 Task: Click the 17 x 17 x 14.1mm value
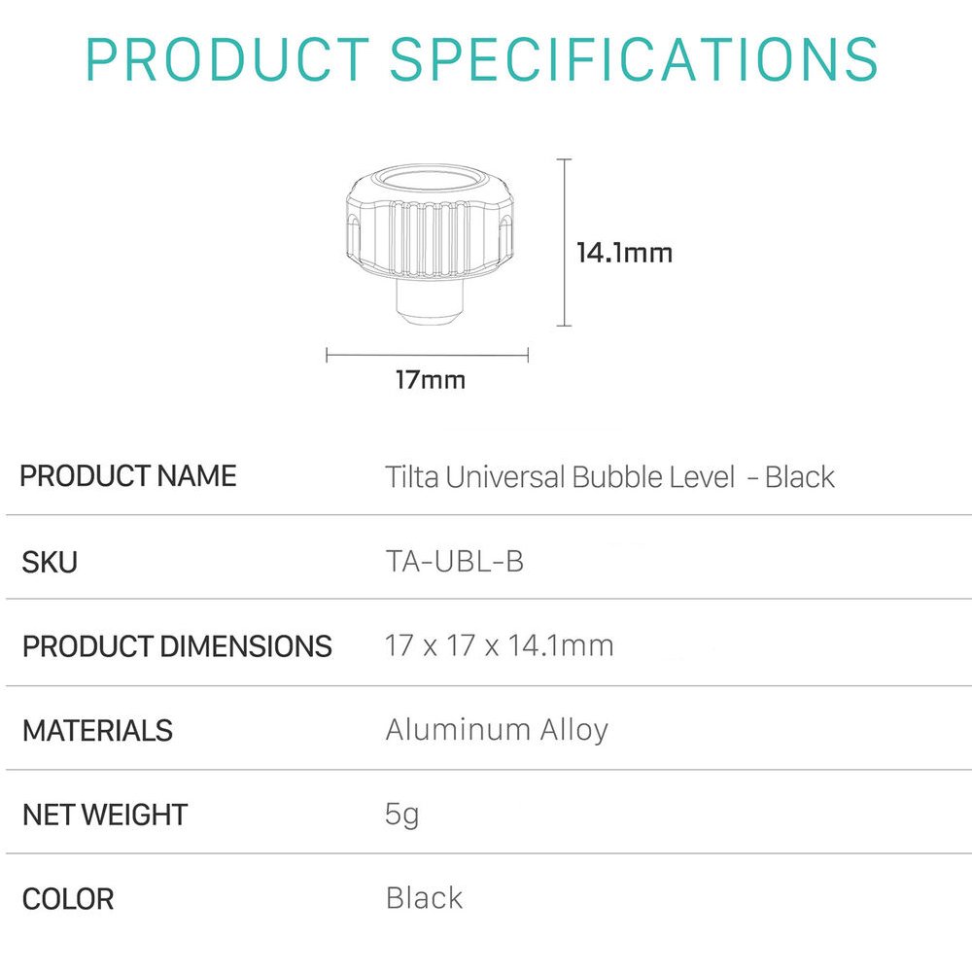(x=499, y=645)
